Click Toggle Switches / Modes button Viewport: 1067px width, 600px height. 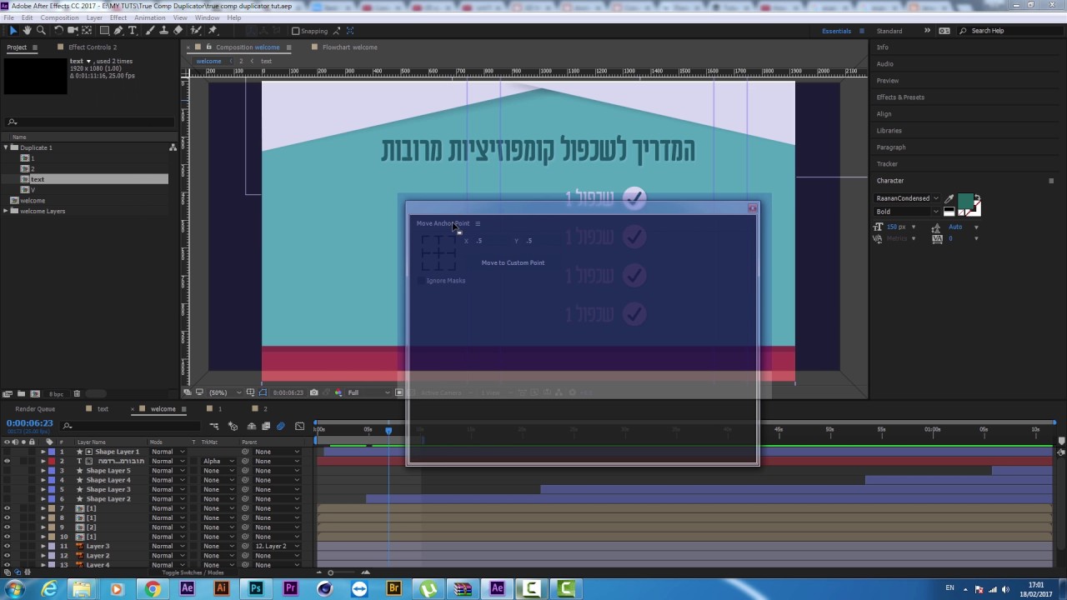[193, 572]
